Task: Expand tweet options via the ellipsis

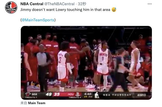Action: [x=150, y=4]
